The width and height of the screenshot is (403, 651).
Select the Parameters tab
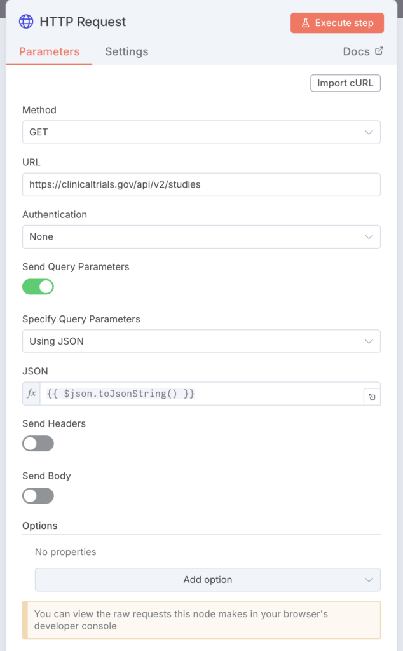[x=49, y=51]
